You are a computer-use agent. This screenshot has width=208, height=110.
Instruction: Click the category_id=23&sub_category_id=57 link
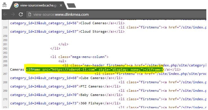click(x=43, y=32)
